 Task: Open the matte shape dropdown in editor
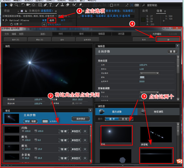coord(149,92)
